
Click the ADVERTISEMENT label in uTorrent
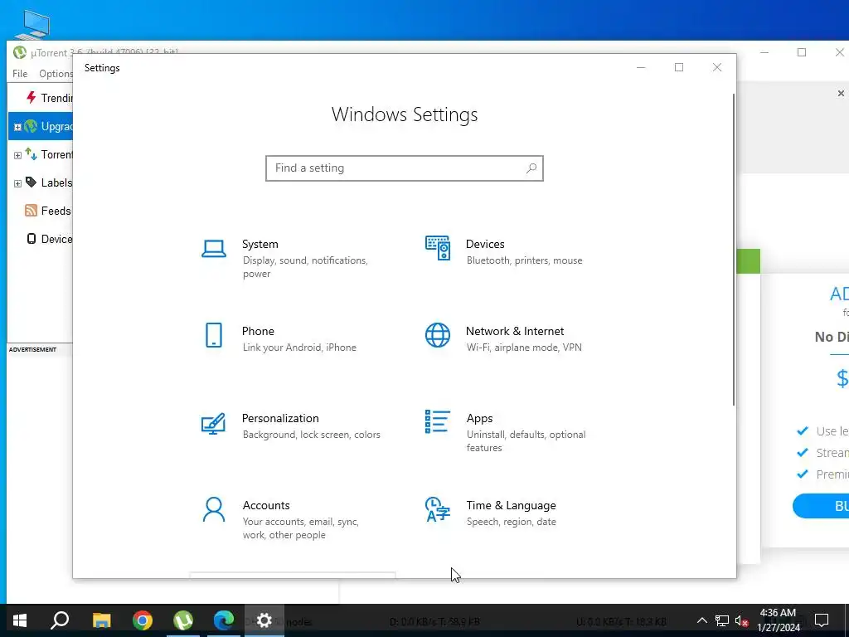[32, 349]
